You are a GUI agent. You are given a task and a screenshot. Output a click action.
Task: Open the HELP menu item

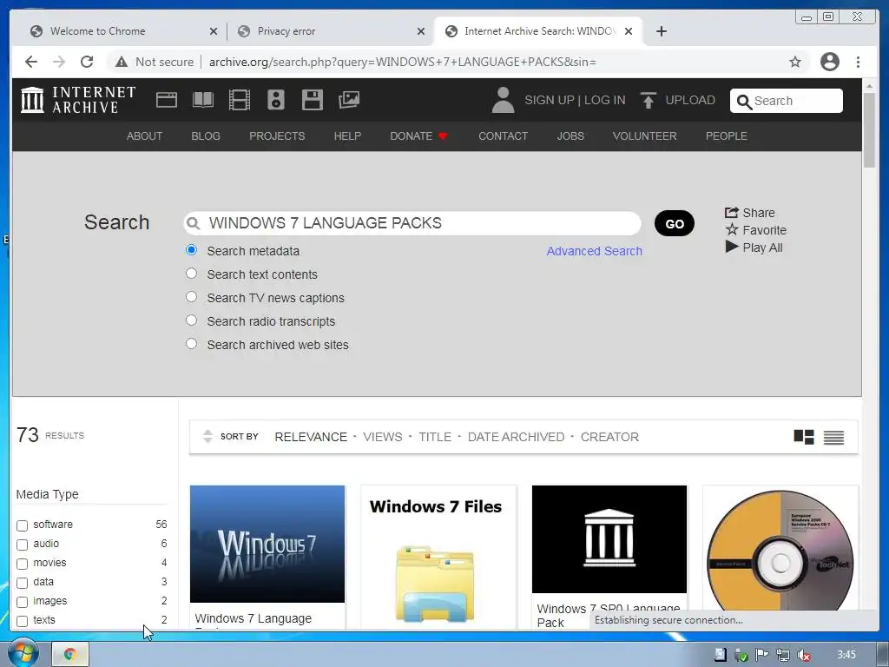[347, 136]
